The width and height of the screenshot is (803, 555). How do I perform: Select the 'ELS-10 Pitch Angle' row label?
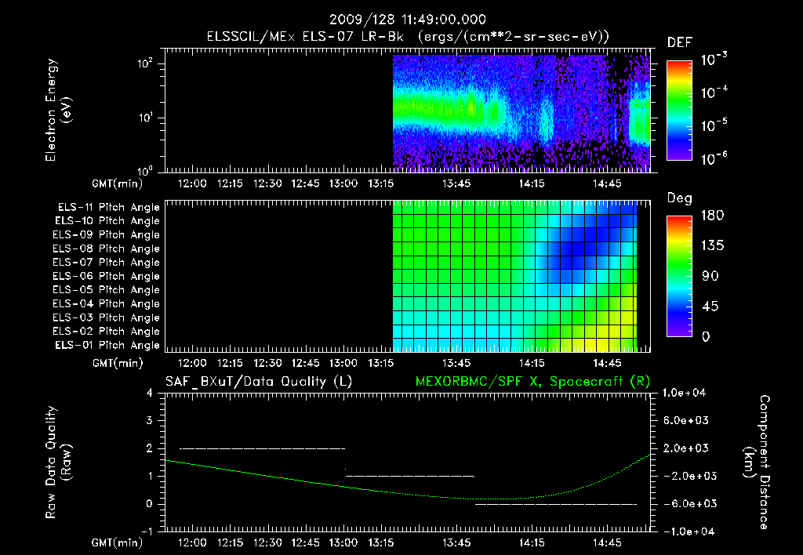click(107, 221)
